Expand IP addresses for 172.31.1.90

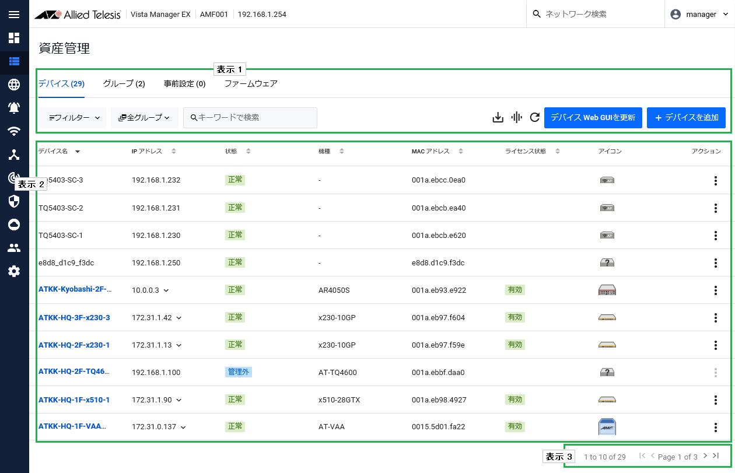coord(178,400)
